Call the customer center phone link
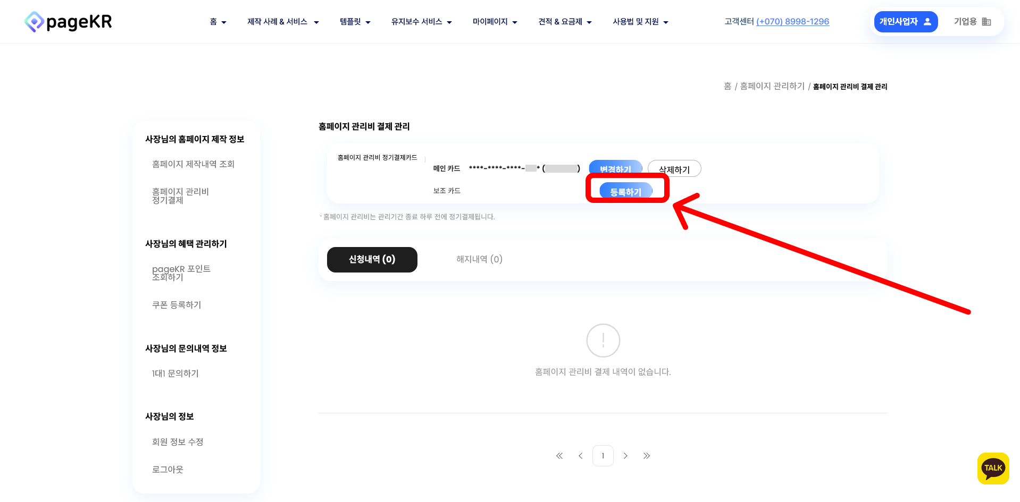Screen dimensions: 1020x502 point(792,22)
